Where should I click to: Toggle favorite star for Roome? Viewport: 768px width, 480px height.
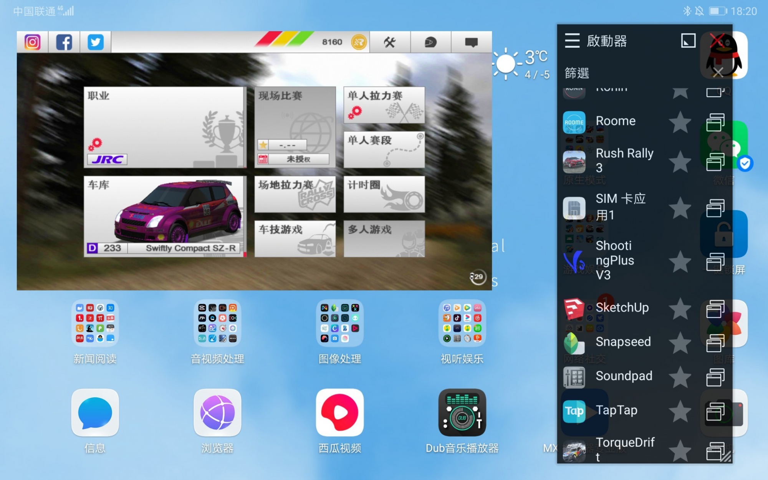click(x=680, y=122)
